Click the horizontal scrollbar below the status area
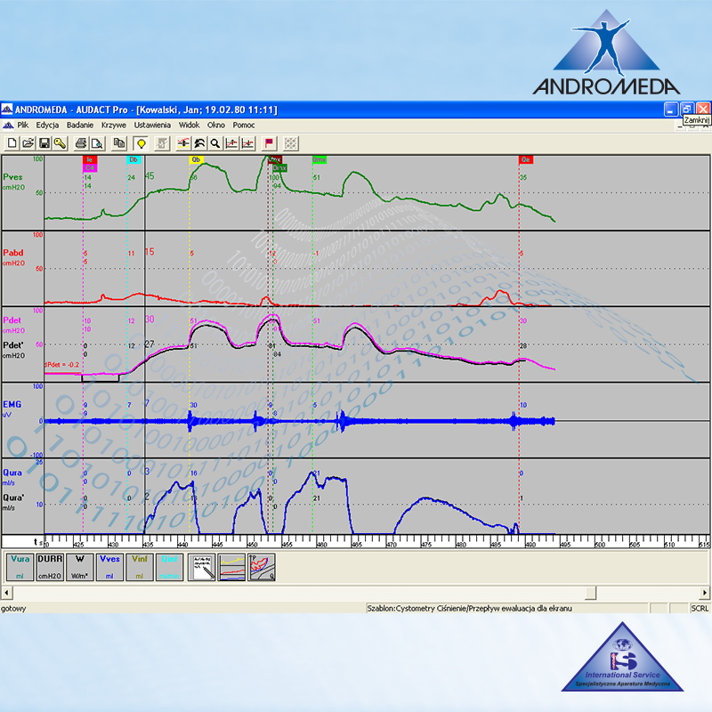 [356, 591]
